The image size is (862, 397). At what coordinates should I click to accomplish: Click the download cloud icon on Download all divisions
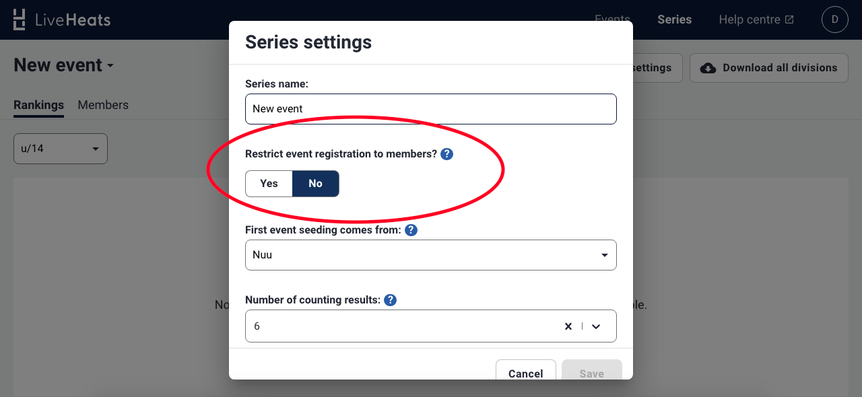[x=708, y=68]
